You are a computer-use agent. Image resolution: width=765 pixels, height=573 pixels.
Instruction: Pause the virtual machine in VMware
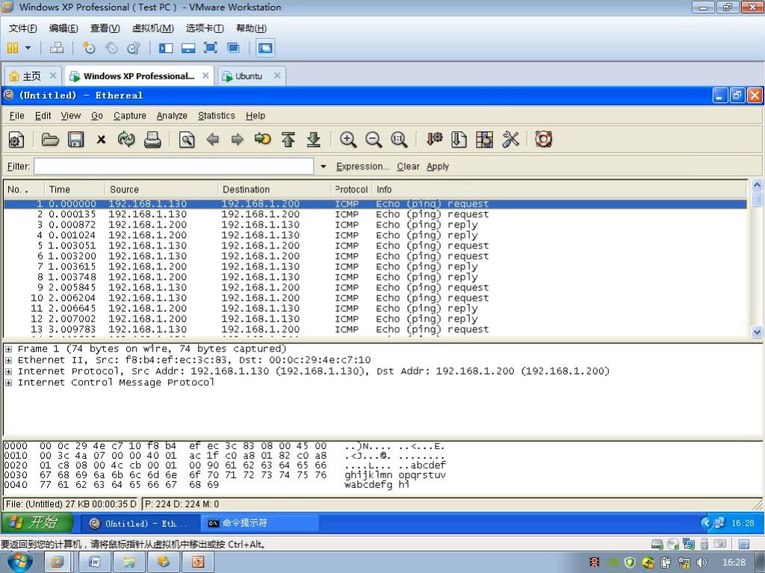click(x=13, y=48)
